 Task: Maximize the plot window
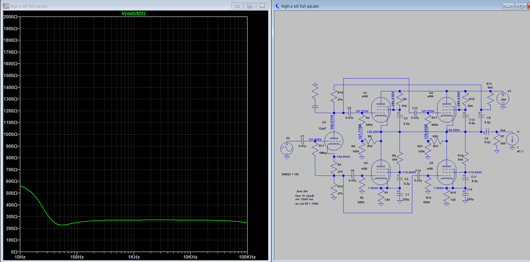[250, 6]
